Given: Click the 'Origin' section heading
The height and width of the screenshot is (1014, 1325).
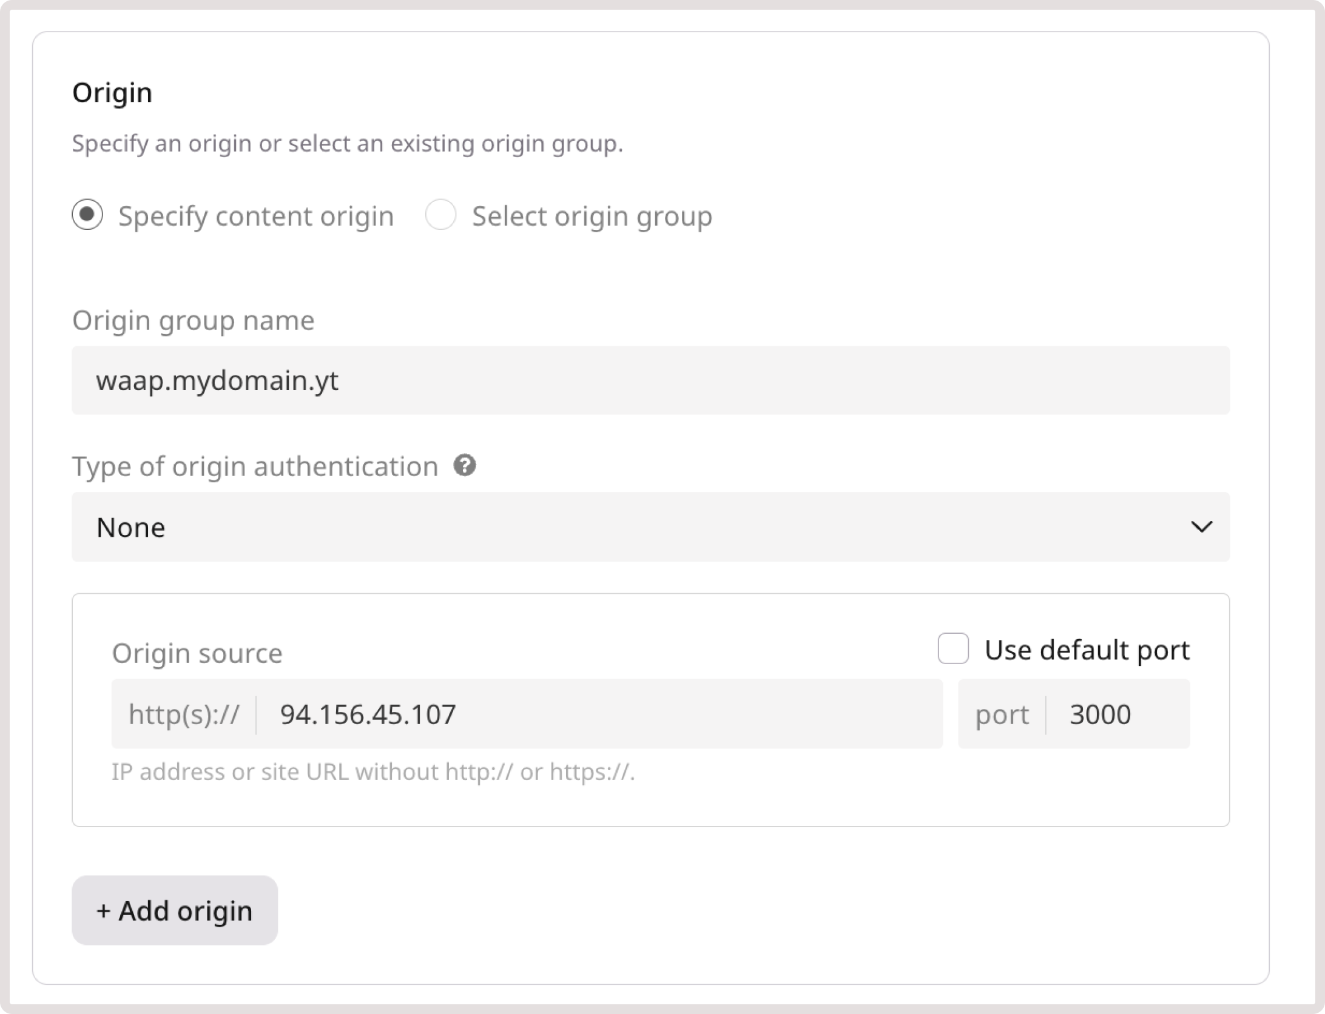Looking at the screenshot, I should pyautogui.click(x=112, y=92).
